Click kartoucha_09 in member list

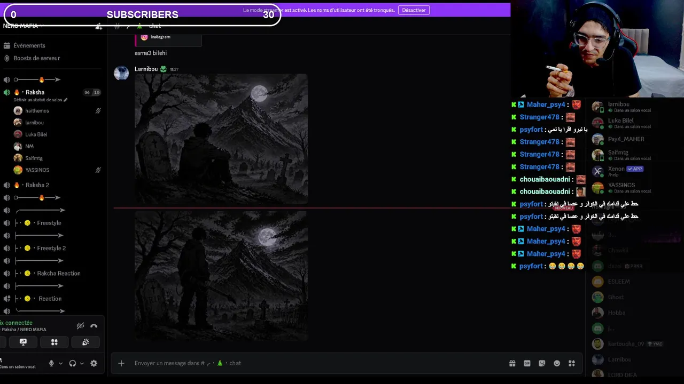coord(626,344)
